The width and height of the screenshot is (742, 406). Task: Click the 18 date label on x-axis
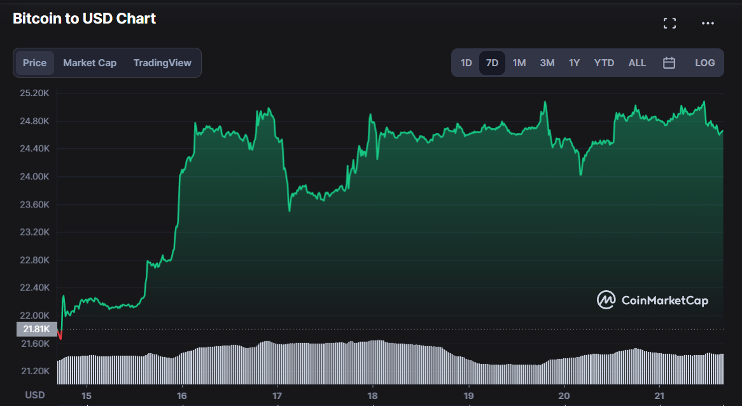[372, 396]
